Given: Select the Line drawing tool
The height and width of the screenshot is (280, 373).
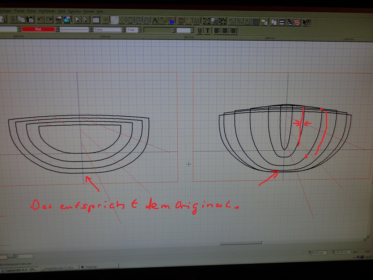Looking at the screenshot, I should [x=114, y=20].
